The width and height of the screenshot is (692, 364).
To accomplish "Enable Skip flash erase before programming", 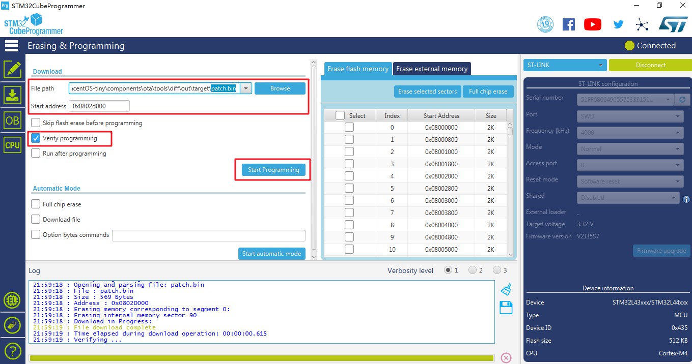I will tap(36, 123).
